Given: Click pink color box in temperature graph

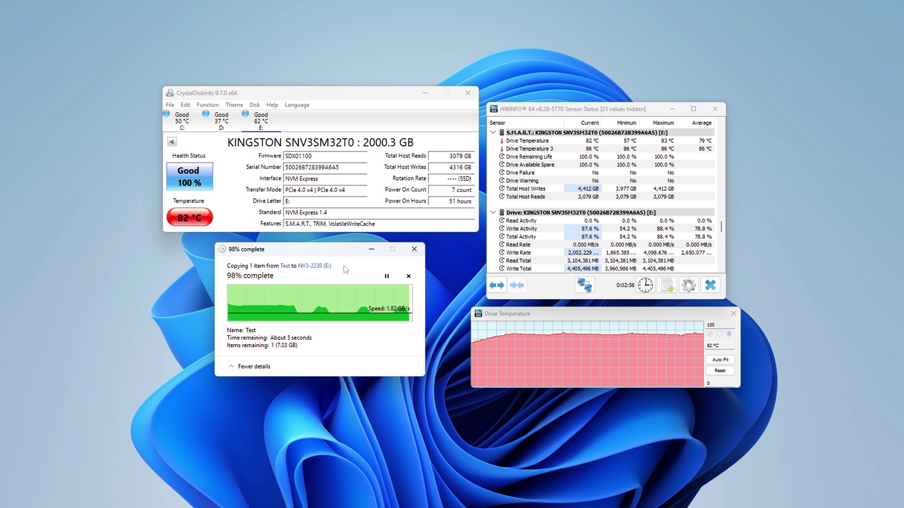Looking at the screenshot, I should tap(710, 334).
